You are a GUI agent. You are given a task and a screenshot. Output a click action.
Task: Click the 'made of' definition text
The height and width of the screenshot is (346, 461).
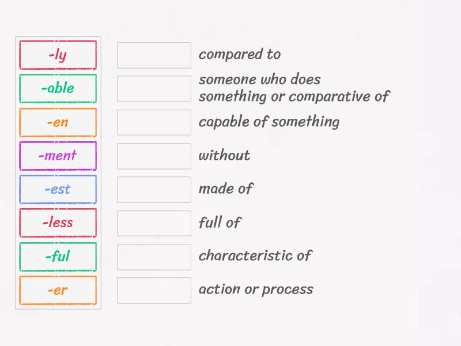click(x=225, y=189)
